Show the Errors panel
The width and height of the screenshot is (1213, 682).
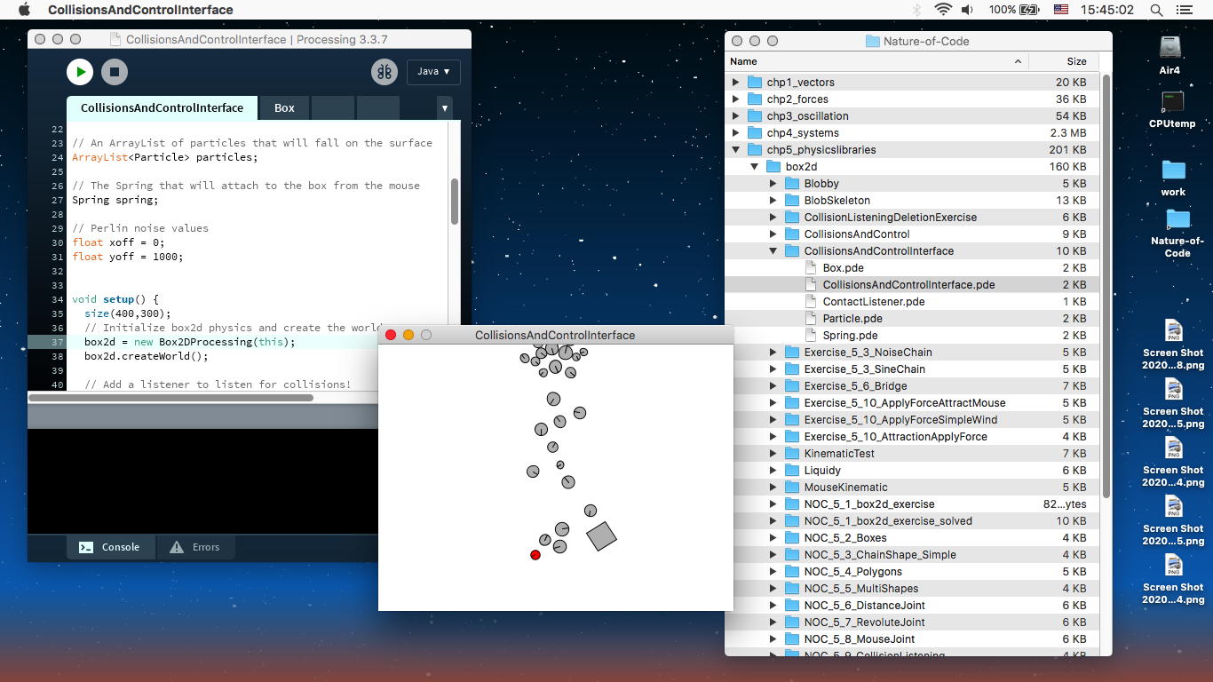[x=195, y=547]
